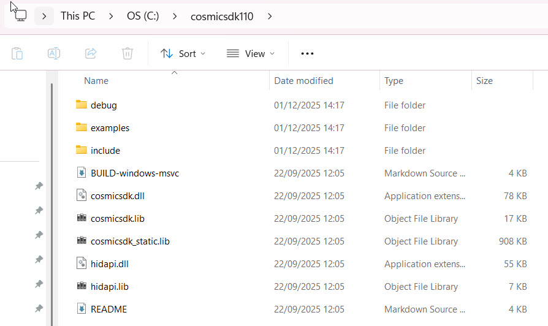Open the examples folder
The image size is (548, 326).
tap(110, 128)
